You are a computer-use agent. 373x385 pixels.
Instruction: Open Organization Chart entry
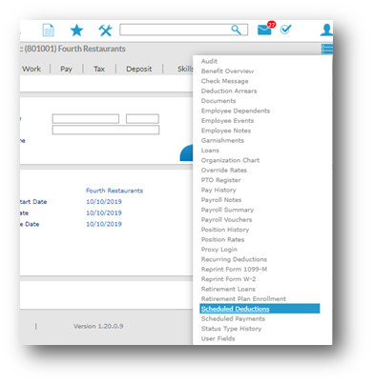click(x=230, y=160)
